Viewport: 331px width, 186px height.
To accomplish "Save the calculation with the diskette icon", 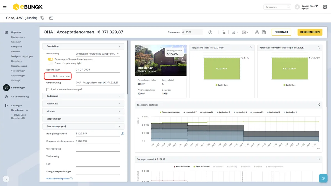I will (x=264, y=32).
